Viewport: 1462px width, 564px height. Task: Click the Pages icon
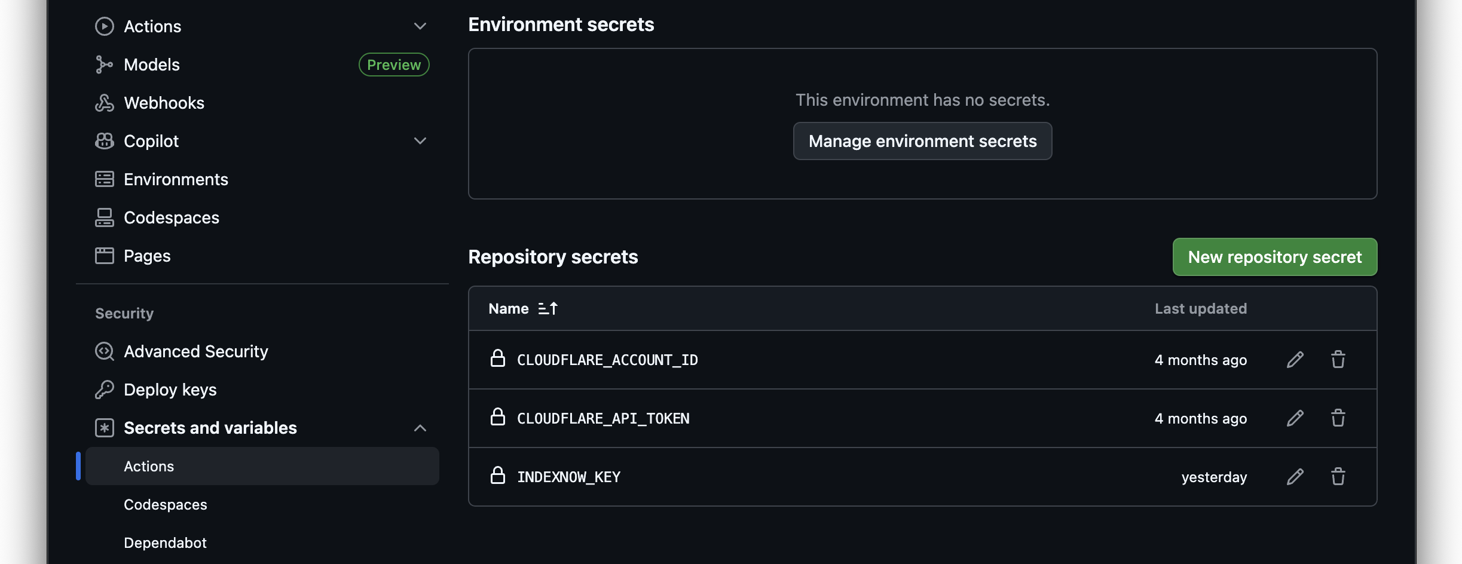[104, 255]
